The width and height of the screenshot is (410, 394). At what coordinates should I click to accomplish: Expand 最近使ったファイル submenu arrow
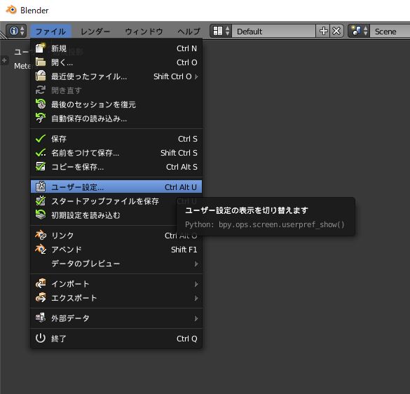point(196,76)
